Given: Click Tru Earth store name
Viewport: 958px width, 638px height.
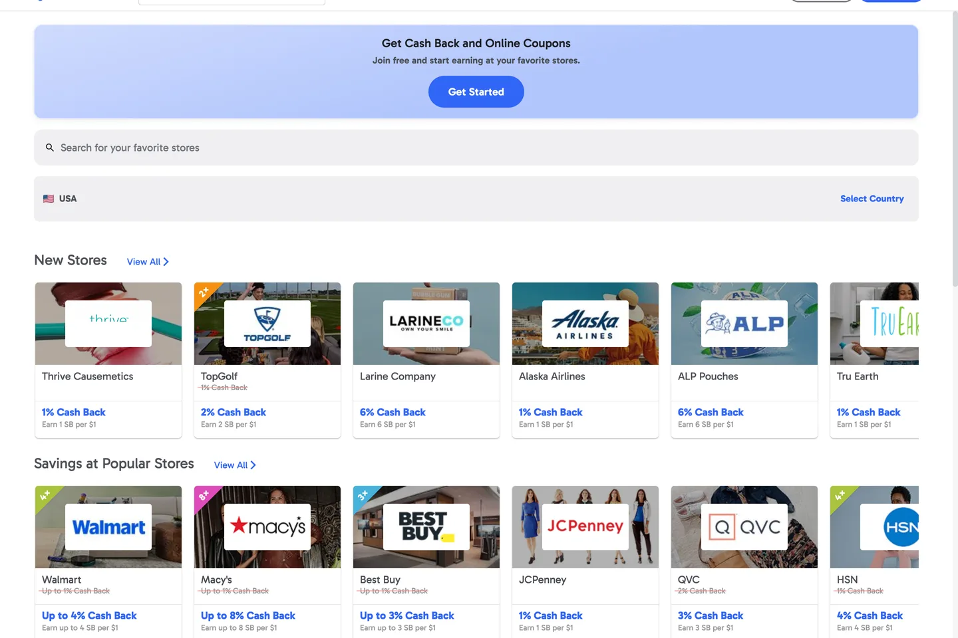Looking at the screenshot, I should pyautogui.click(x=858, y=376).
